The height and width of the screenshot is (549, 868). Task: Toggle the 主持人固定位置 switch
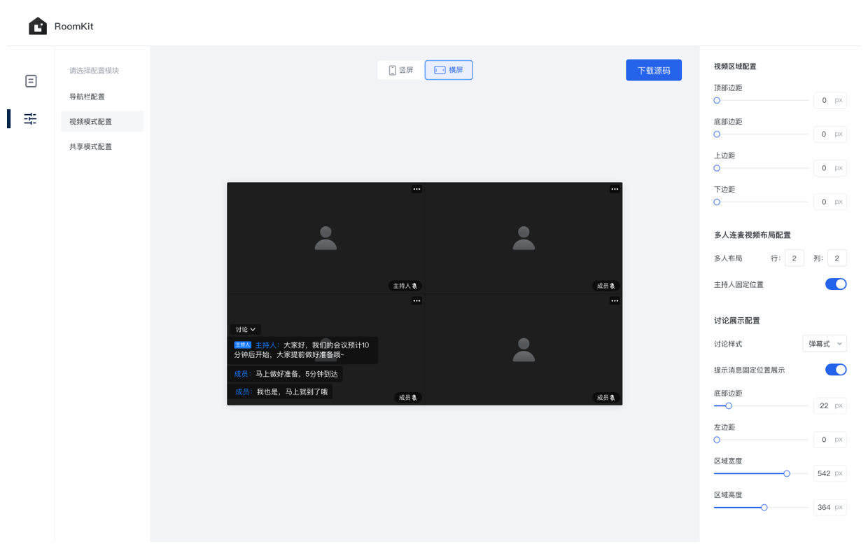(836, 284)
